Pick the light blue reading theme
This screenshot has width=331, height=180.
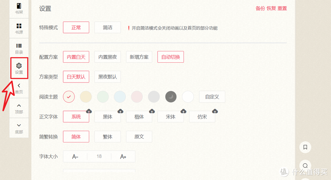[120, 97]
